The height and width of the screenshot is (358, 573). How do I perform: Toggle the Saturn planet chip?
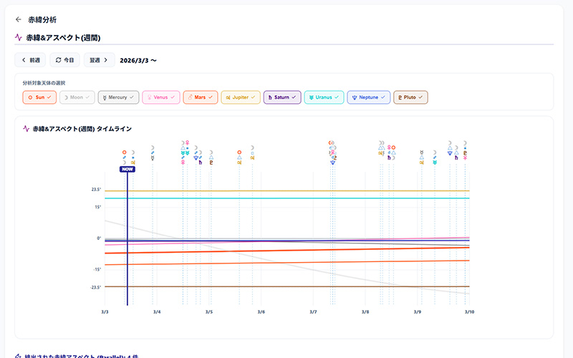(281, 97)
